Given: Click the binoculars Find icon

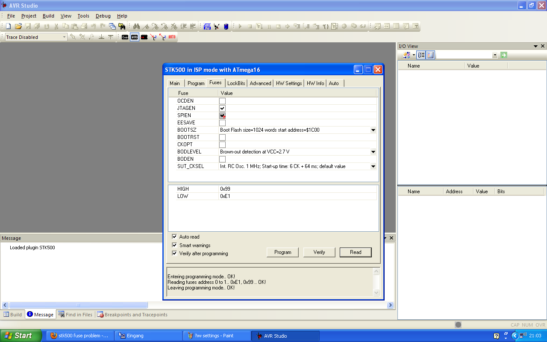Looking at the screenshot, I should 137,27.
